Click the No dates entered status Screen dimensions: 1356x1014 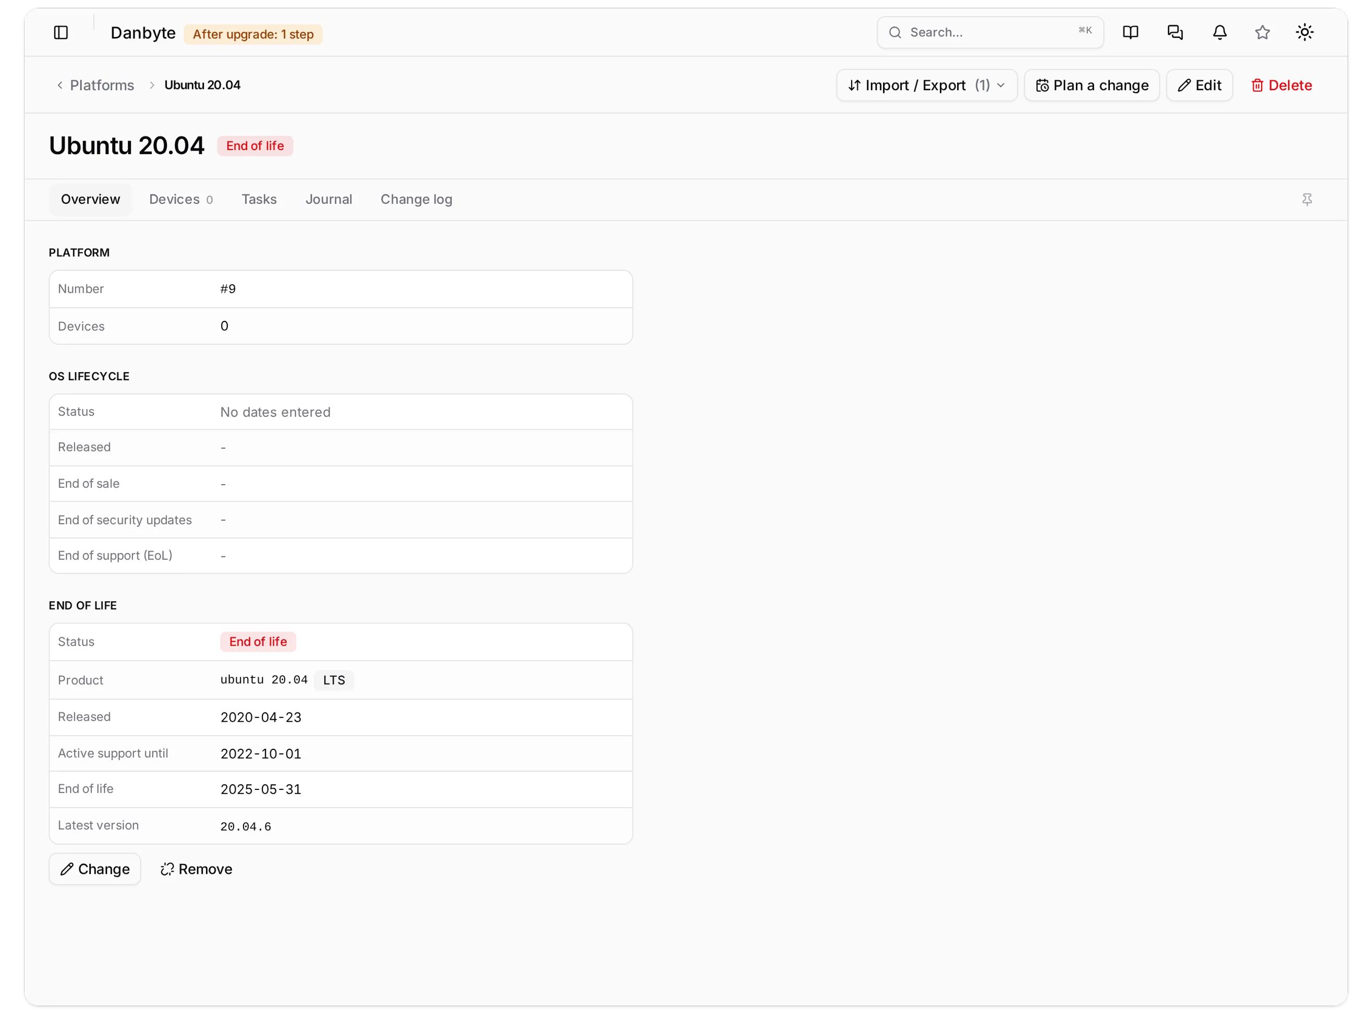point(275,412)
